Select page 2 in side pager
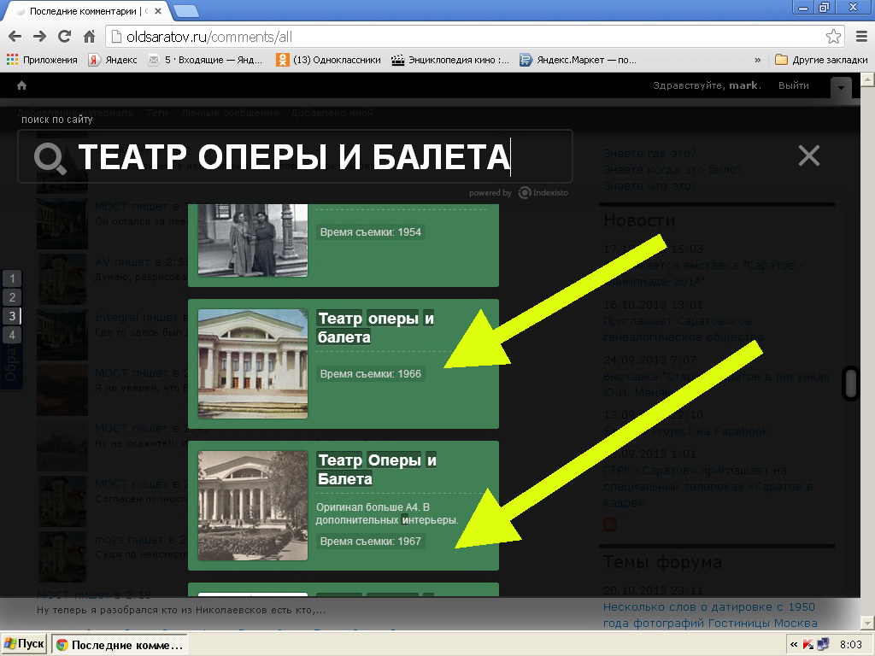This screenshot has height=656, width=875. pyautogui.click(x=12, y=297)
